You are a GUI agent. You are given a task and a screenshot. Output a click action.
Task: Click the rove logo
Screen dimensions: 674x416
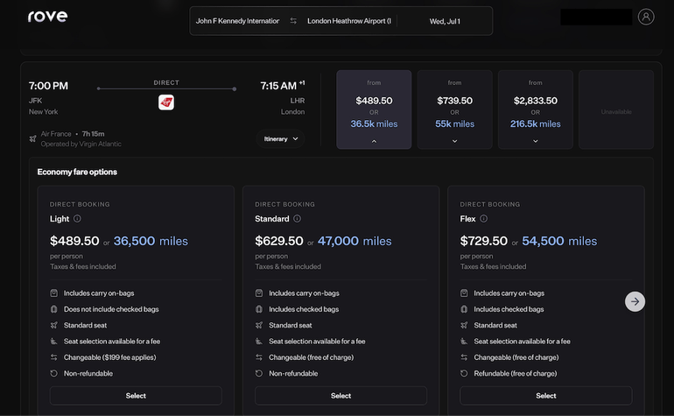point(47,17)
